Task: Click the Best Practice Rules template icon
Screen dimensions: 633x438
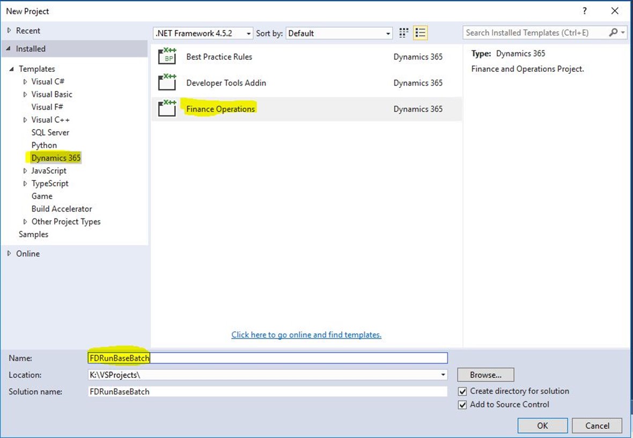Action: 167,56
